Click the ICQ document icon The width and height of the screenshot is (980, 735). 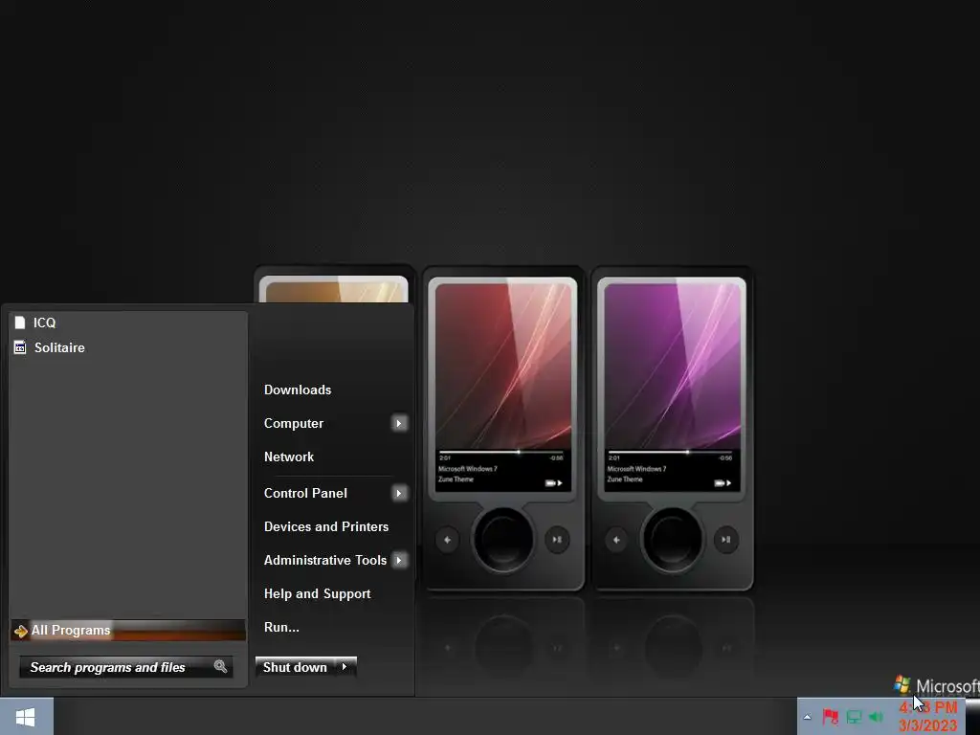tap(20, 323)
